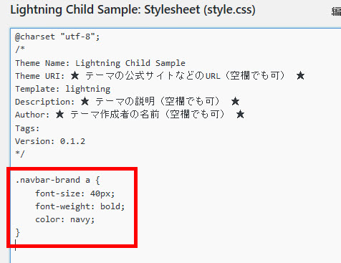Click the page heading Lightning Child Sample: Stylesheet
Screen dimensions: 341x263
133,10
